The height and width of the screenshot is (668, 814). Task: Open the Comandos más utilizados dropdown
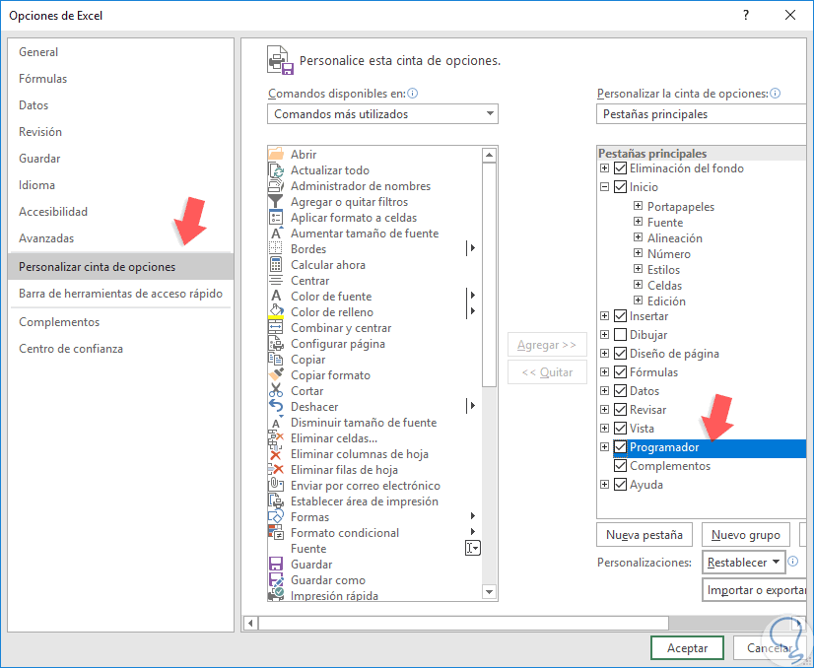(x=382, y=113)
